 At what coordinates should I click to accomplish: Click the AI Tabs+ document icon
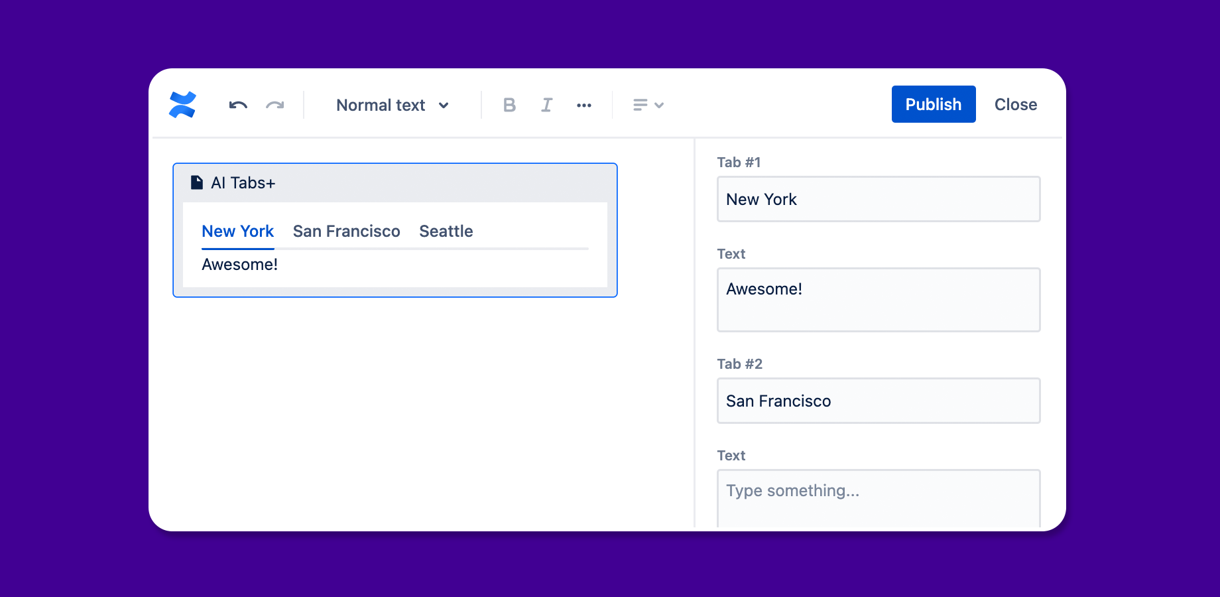[x=197, y=182]
